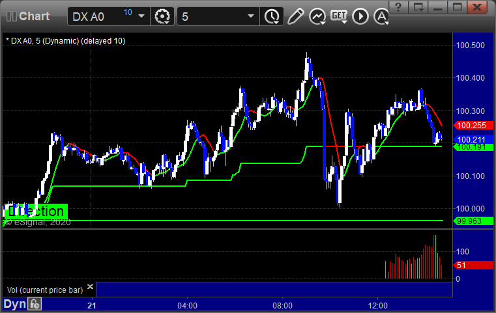This screenshot has height=313, width=496.
Task: Click the green Direction label box
Action: [36, 211]
